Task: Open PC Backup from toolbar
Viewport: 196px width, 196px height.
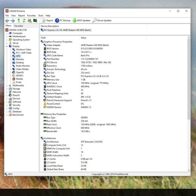Action: pyautogui.click(x=63, y=20)
